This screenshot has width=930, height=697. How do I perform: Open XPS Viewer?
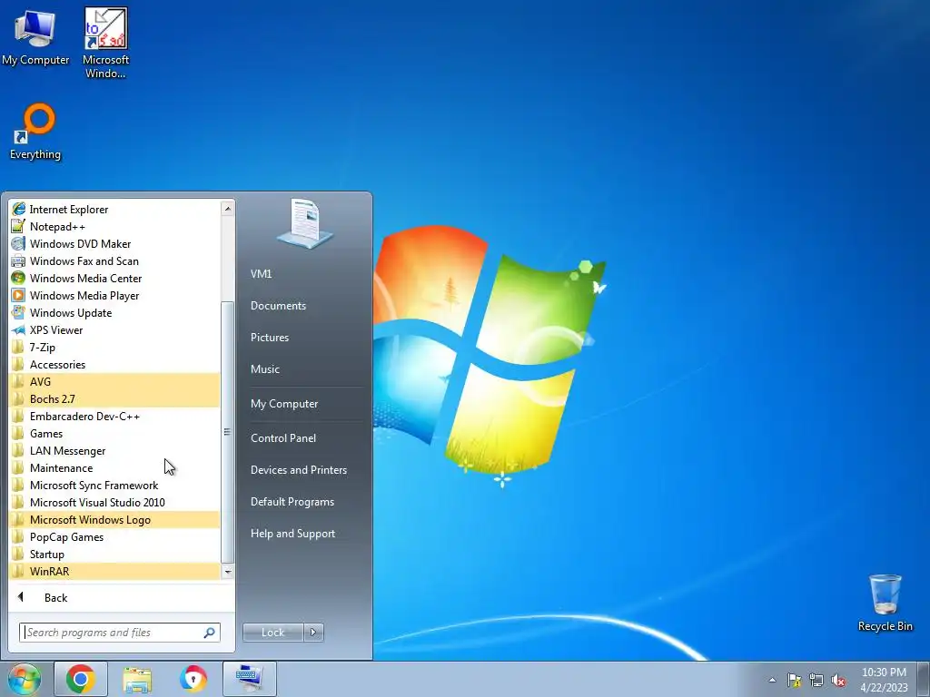coord(114,329)
